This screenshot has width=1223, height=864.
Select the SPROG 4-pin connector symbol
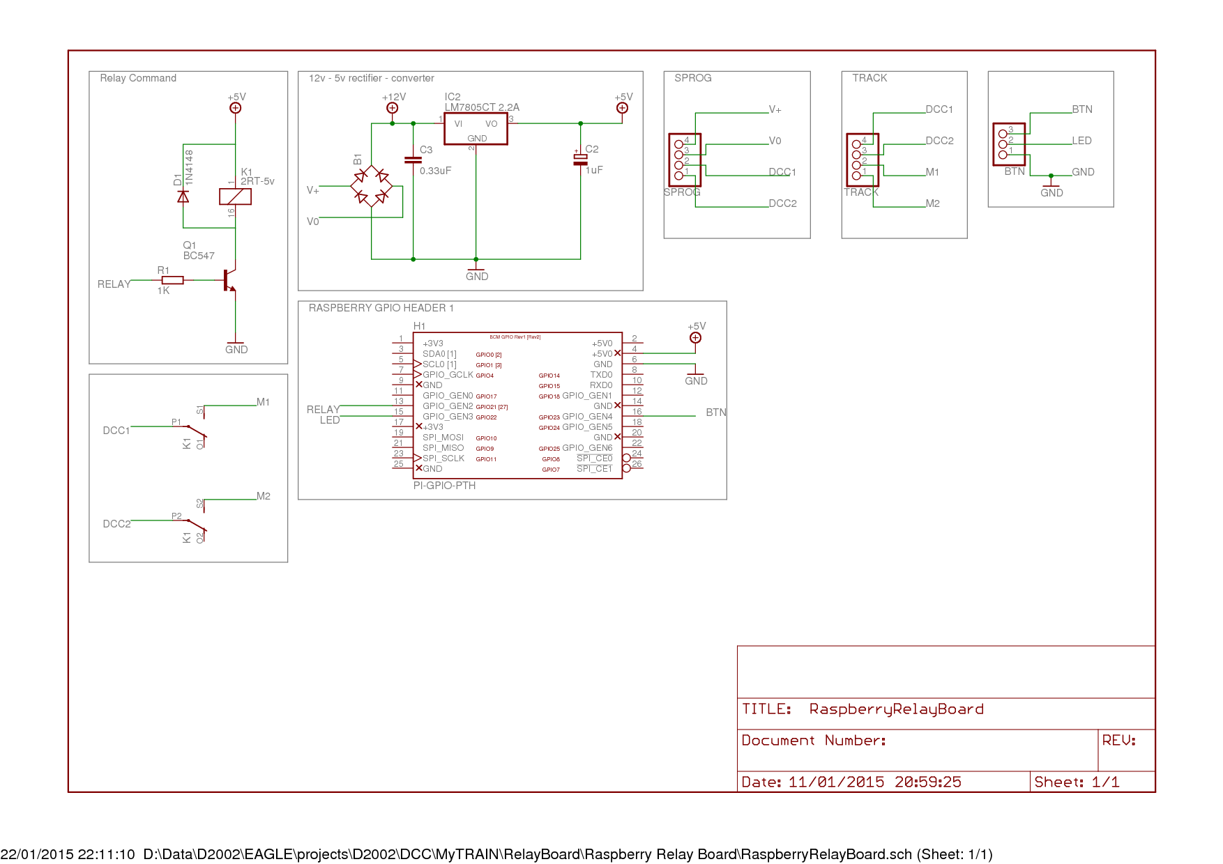click(x=685, y=160)
